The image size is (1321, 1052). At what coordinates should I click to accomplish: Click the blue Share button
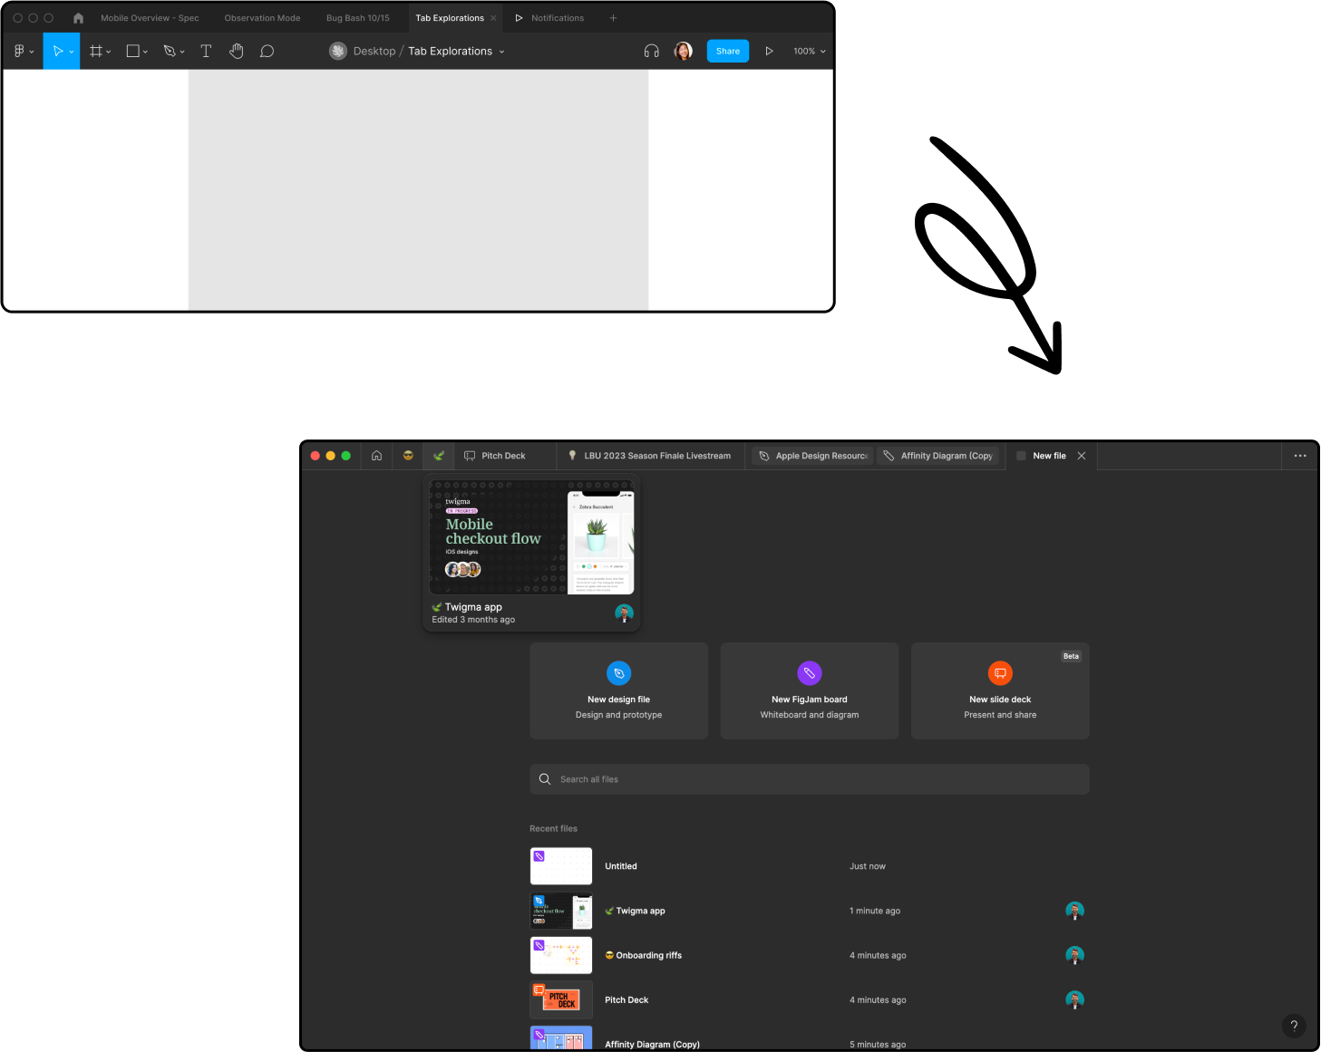click(727, 52)
